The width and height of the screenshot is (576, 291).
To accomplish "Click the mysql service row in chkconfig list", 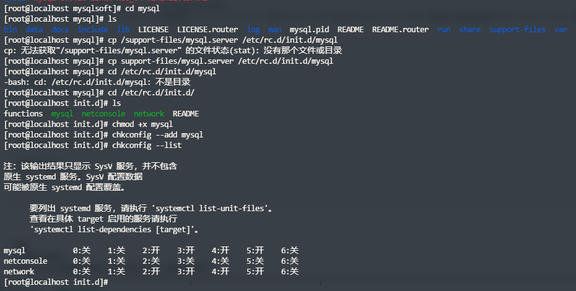I will pyautogui.click(x=15, y=251).
